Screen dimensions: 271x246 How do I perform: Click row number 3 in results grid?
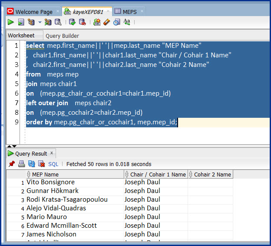(23, 200)
